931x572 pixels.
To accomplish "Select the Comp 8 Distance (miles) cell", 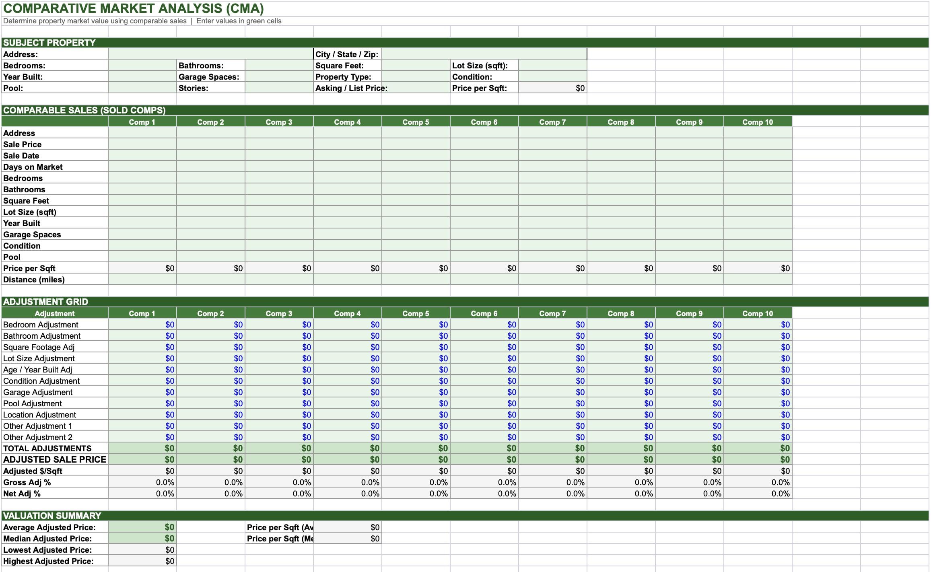I will click(x=621, y=279).
